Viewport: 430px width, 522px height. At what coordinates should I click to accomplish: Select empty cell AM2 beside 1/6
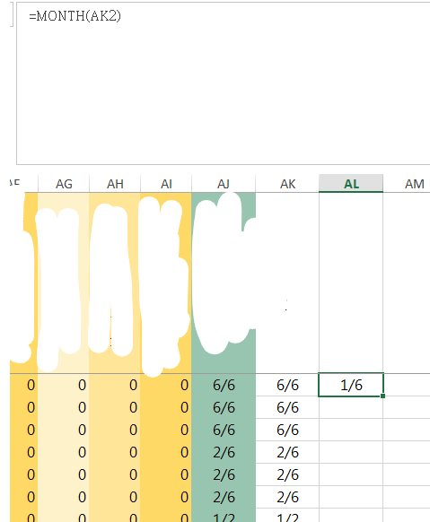[407, 385]
